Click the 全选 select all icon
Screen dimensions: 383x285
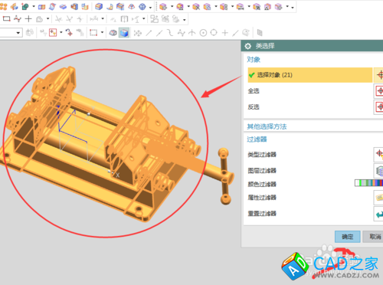click(x=379, y=91)
